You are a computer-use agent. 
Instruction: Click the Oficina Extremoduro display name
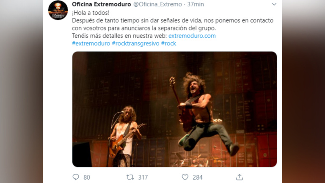[102, 4]
